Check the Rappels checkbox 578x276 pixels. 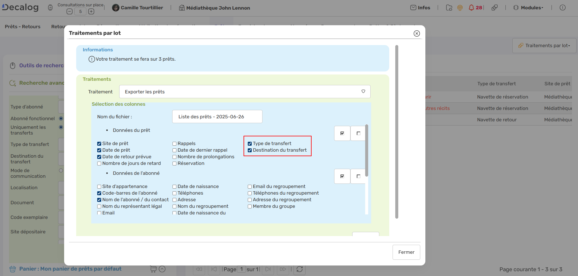(174, 144)
